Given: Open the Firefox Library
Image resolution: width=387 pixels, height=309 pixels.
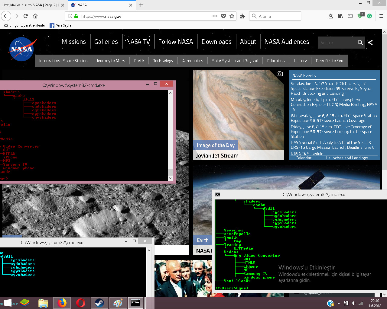Looking at the screenshot, I should pos(340,16).
